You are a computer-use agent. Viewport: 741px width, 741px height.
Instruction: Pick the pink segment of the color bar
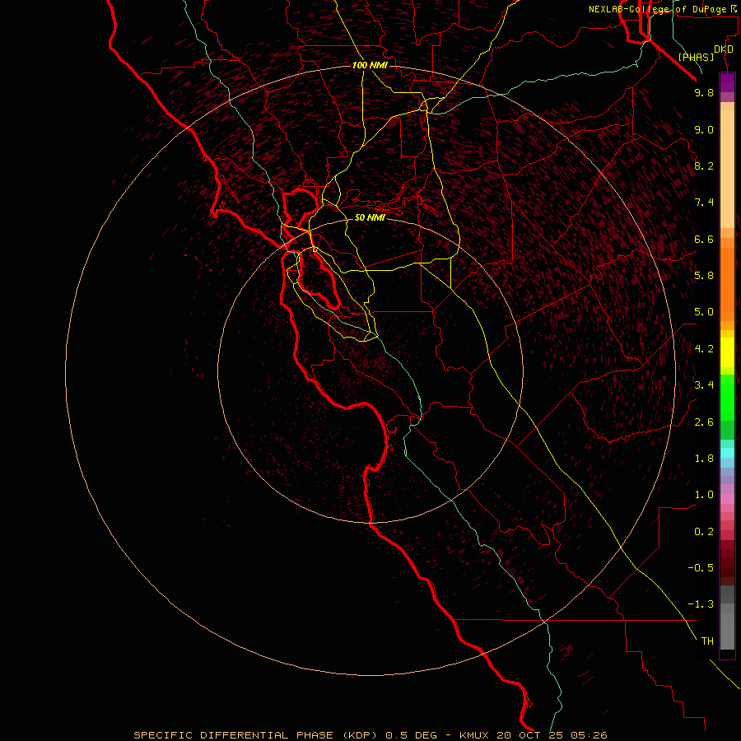[x=727, y=499]
